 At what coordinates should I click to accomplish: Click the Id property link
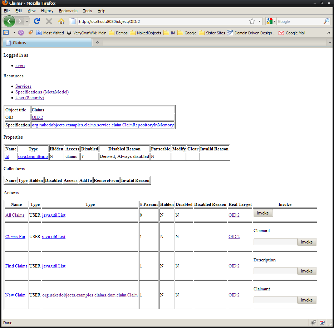click(7, 156)
